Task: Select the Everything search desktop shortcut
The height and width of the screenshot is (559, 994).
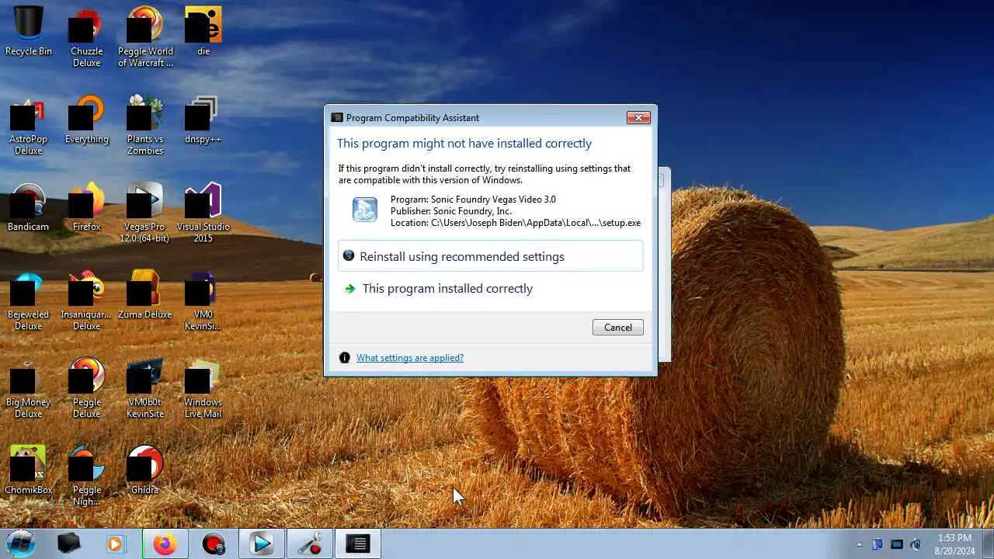Action: pos(86,120)
